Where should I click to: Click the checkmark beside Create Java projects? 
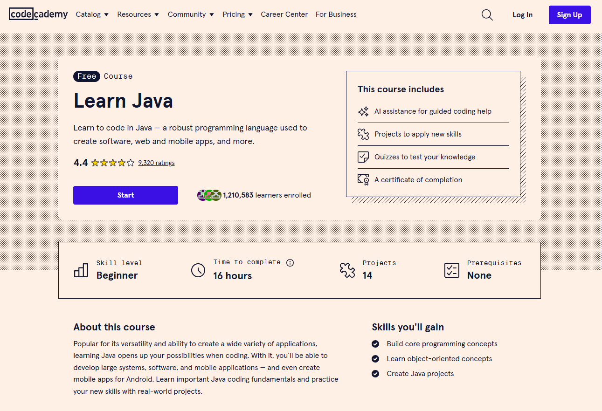(x=375, y=374)
